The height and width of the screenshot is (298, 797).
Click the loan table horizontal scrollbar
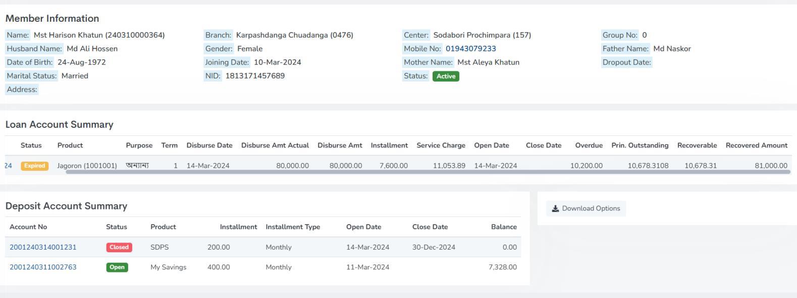(x=428, y=172)
